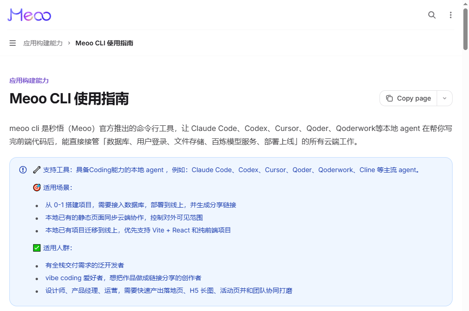Click the 适用场景 label
The height and width of the screenshot is (311, 469).
58,188
